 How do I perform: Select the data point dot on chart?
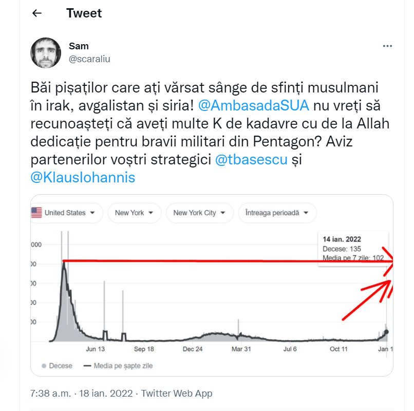click(386, 332)
